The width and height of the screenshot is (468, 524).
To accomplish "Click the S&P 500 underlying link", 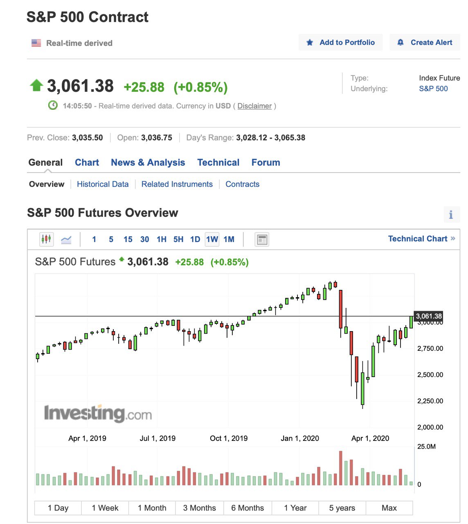I will tap(433, 89).
